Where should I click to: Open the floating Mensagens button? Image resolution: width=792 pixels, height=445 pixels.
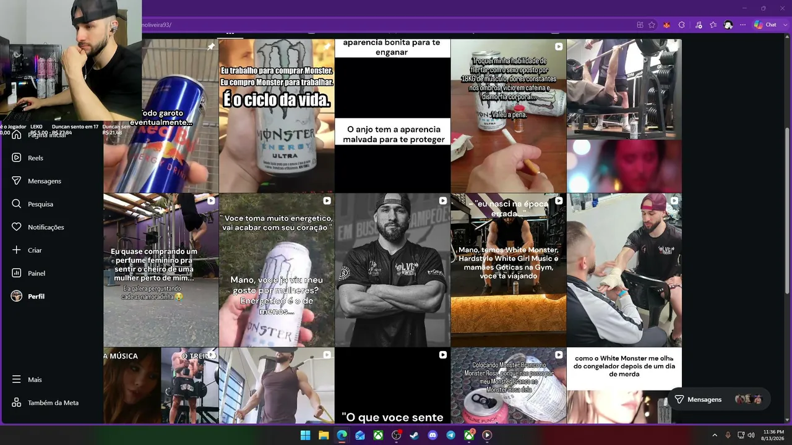[x=719, y=399]
